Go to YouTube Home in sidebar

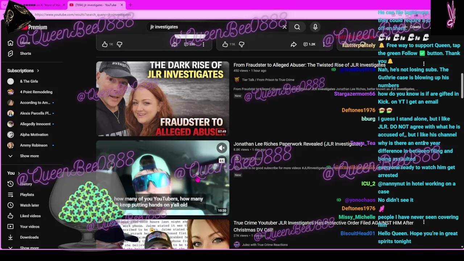coord(25,43)
